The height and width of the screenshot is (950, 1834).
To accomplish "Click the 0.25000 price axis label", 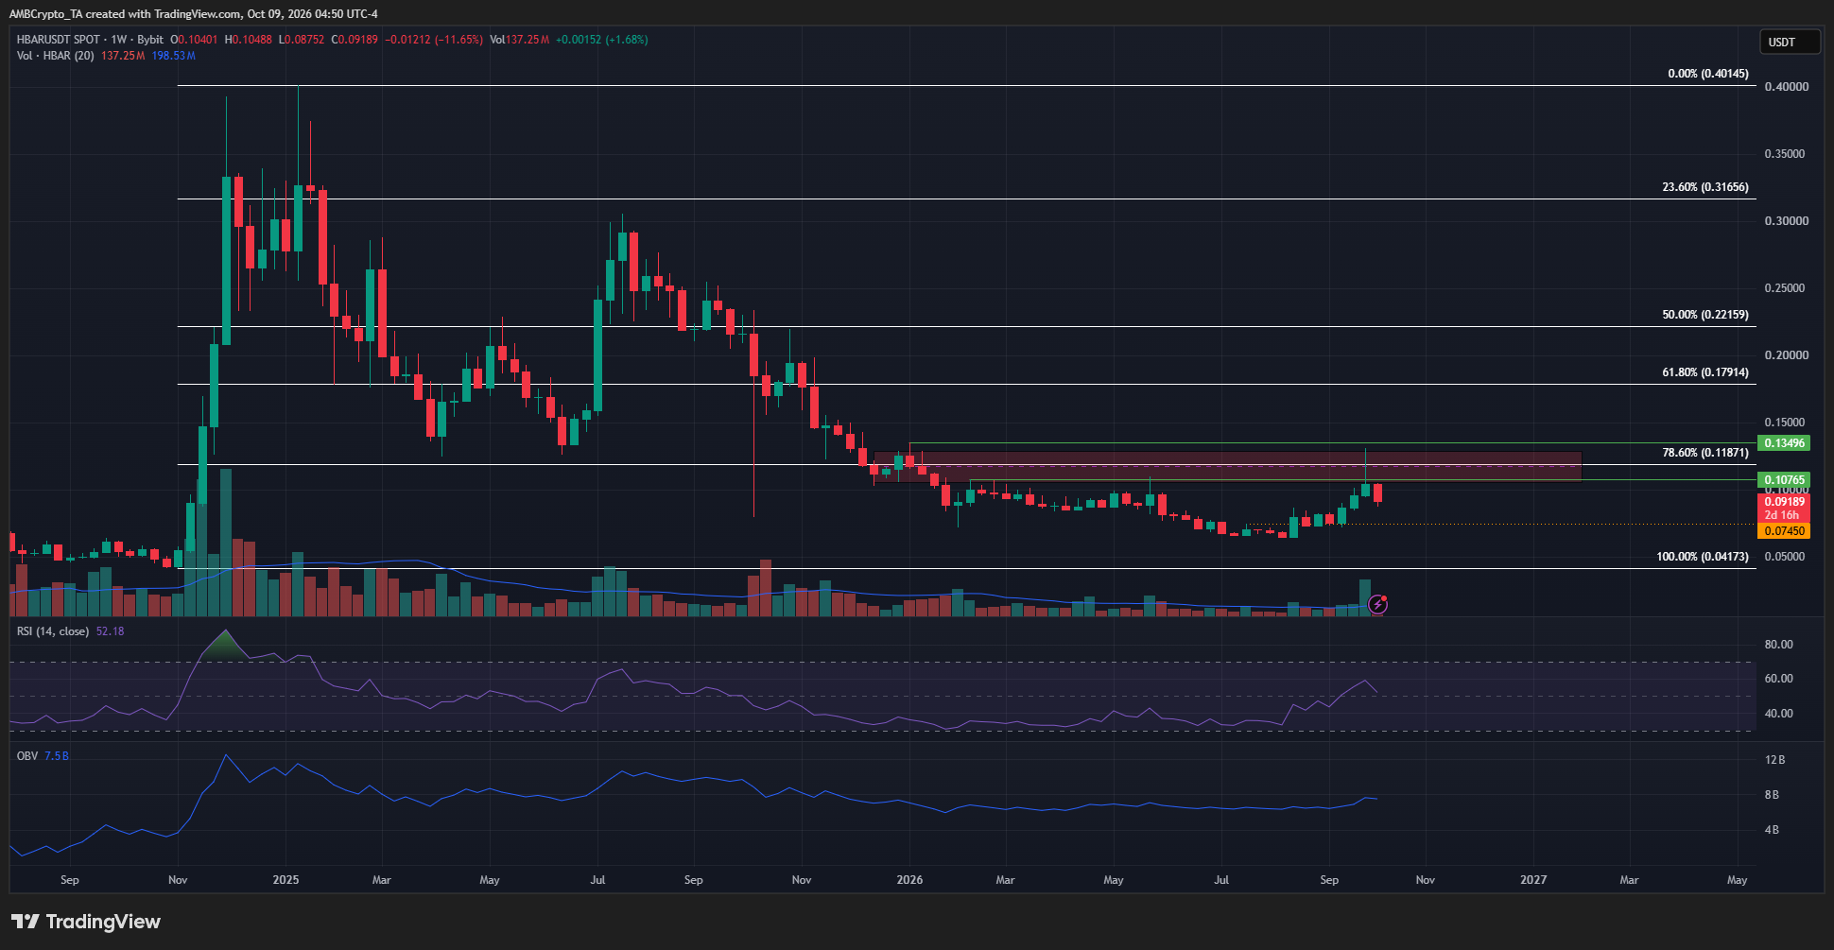I will (1787, 288).
